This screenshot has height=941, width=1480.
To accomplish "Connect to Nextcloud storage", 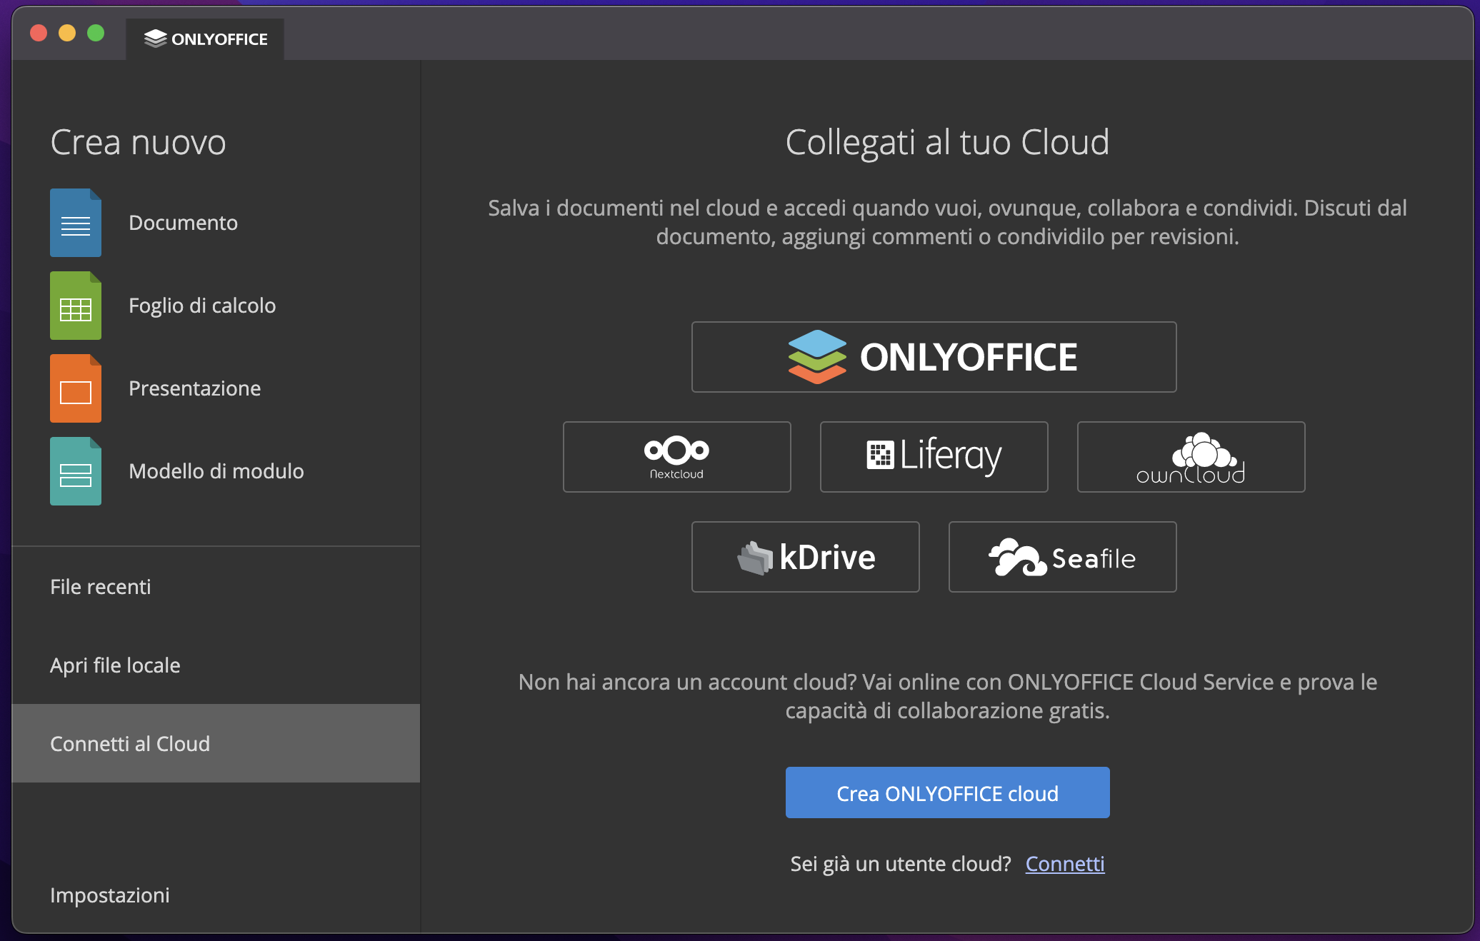I will (676, 457).
